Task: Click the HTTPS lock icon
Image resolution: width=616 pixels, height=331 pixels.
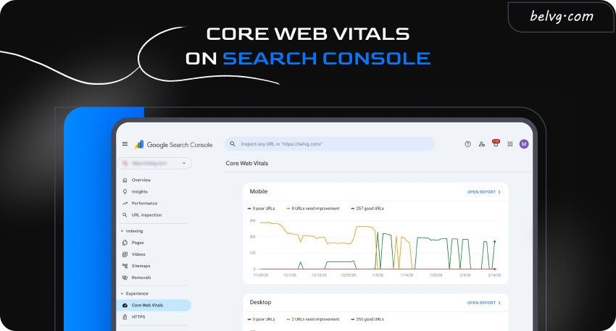Action: [125, 317]
